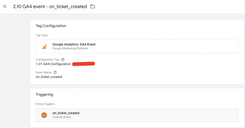The width and height of the screenshot is (245, 128).
Task: Close the tag editor with the X icon
Action: pos(5,6)
